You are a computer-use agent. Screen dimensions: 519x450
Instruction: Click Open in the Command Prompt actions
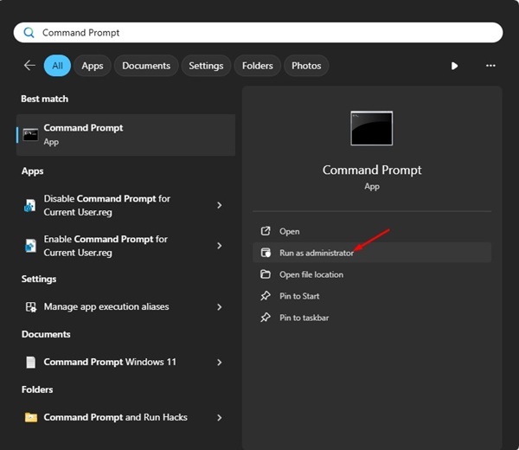click(289, 231)
